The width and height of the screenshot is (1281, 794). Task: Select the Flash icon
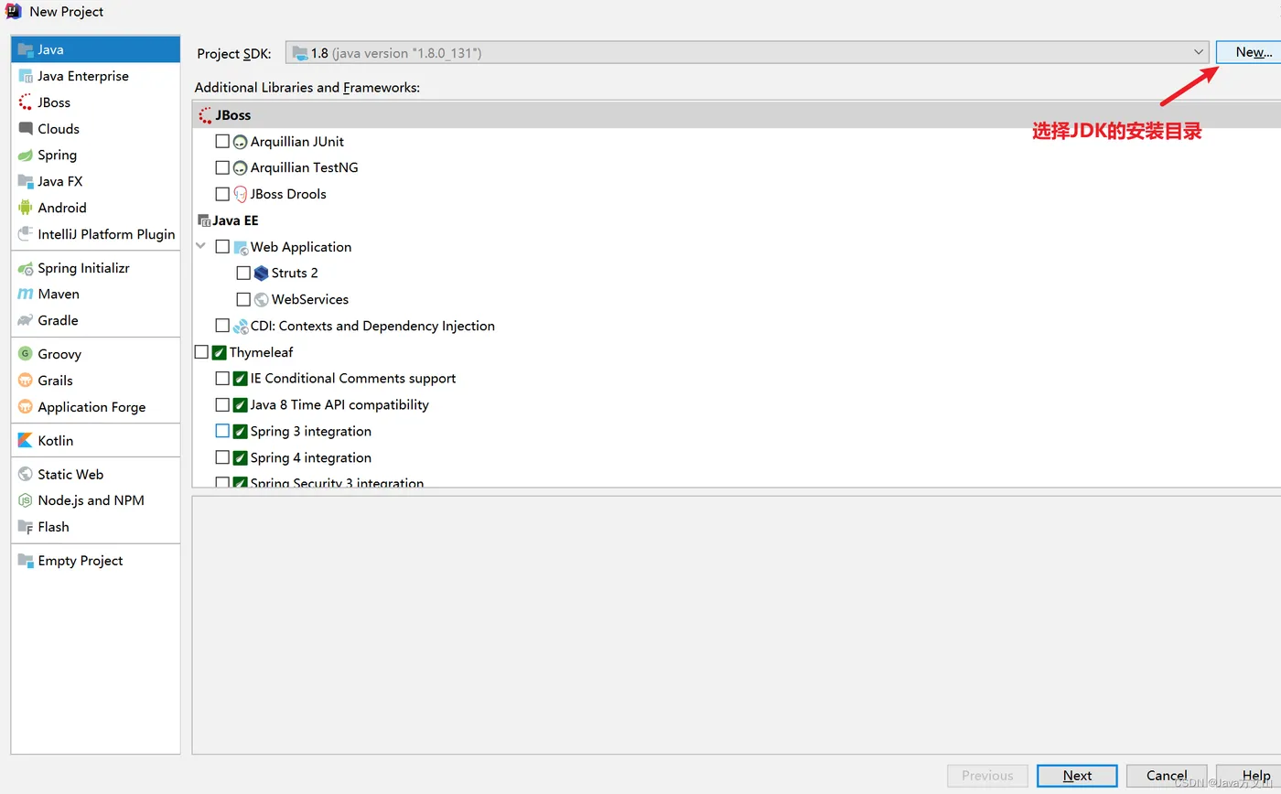[x=26, y=527]
